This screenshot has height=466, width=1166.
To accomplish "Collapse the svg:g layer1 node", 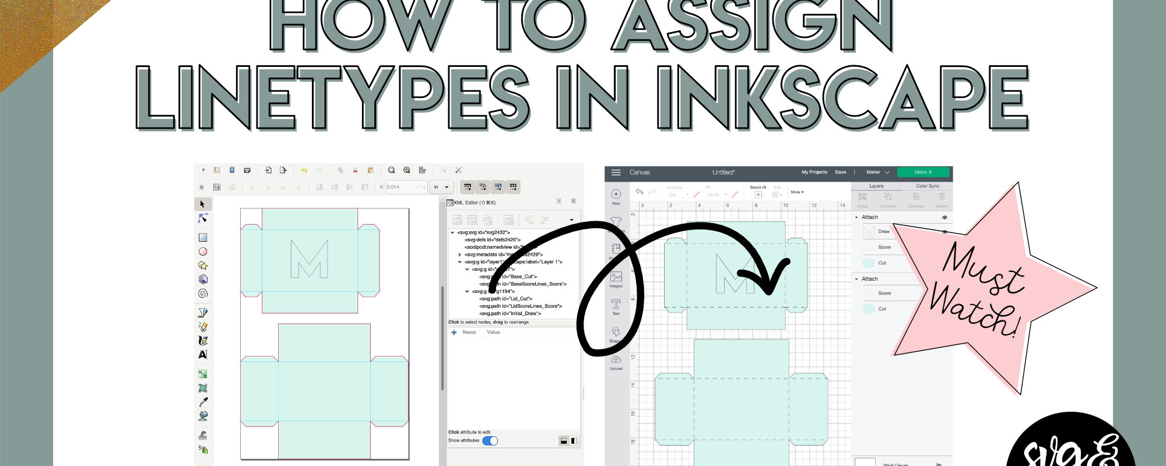I will point(459,262).
